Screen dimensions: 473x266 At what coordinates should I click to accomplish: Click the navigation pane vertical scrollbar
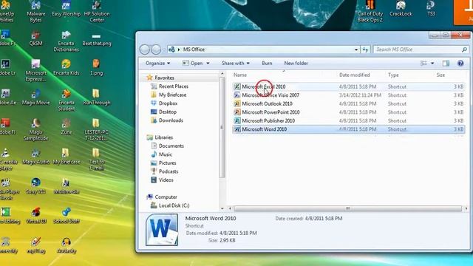pos(222,127)
